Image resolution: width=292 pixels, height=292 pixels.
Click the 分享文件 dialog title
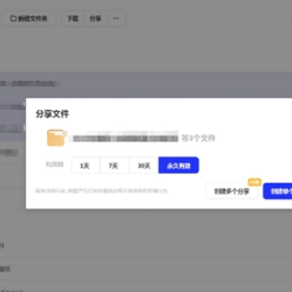52,114
